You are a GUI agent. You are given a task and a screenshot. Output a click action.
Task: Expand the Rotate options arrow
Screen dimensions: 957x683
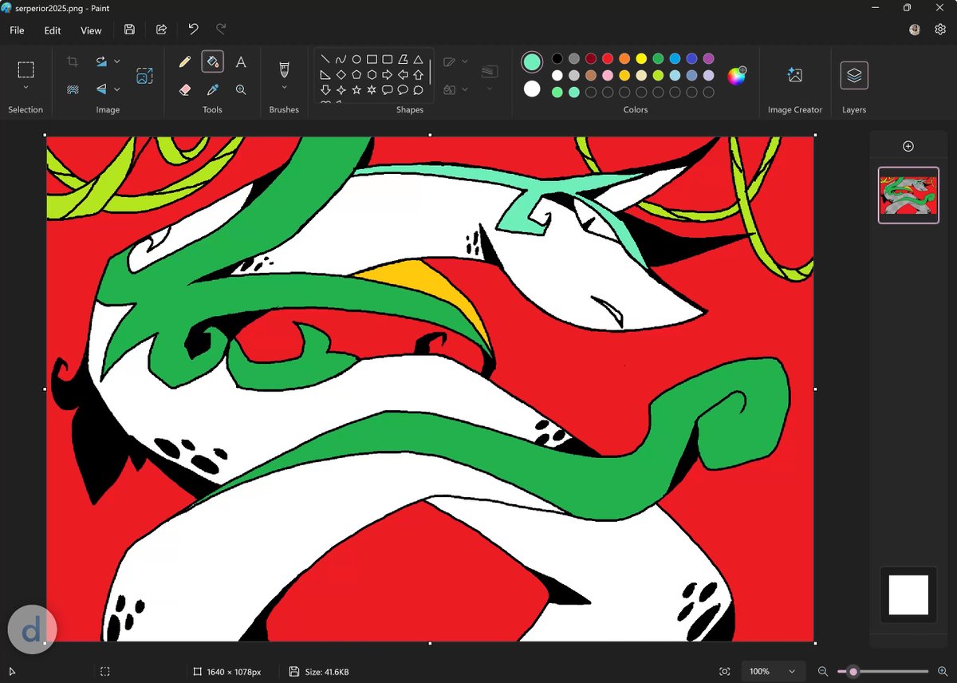pos(117,61)
